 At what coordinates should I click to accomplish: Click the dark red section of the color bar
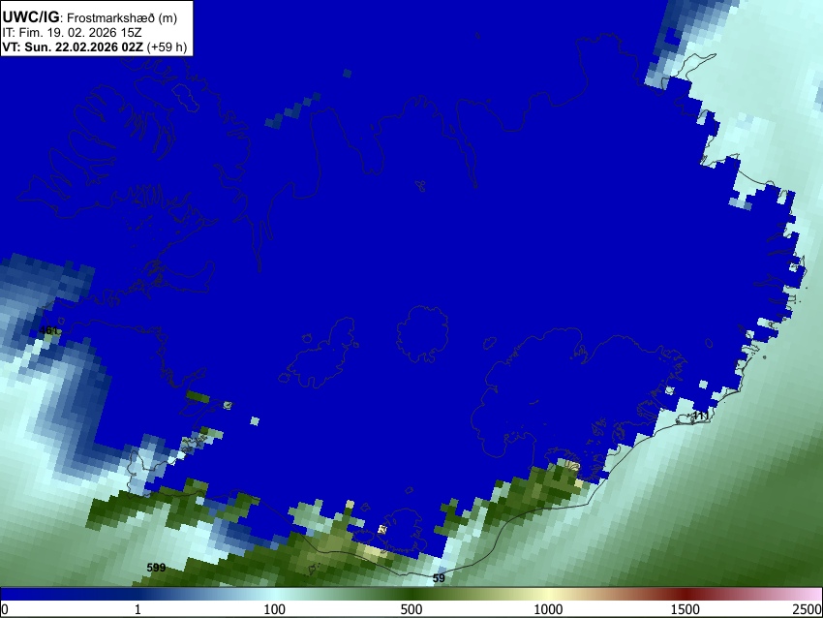[x=686, y=594]
